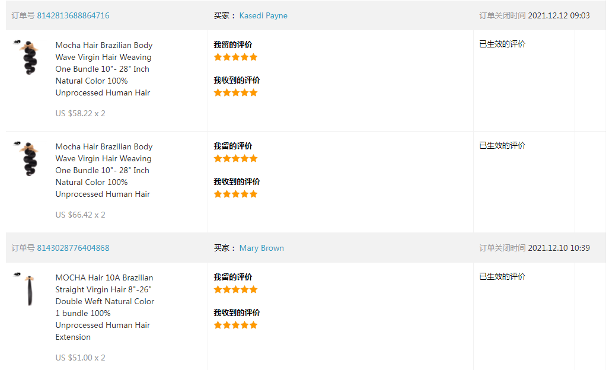606x370 pixels.
Task: View buyer Kasedi Payne's profile
Action: pos(263,15)
